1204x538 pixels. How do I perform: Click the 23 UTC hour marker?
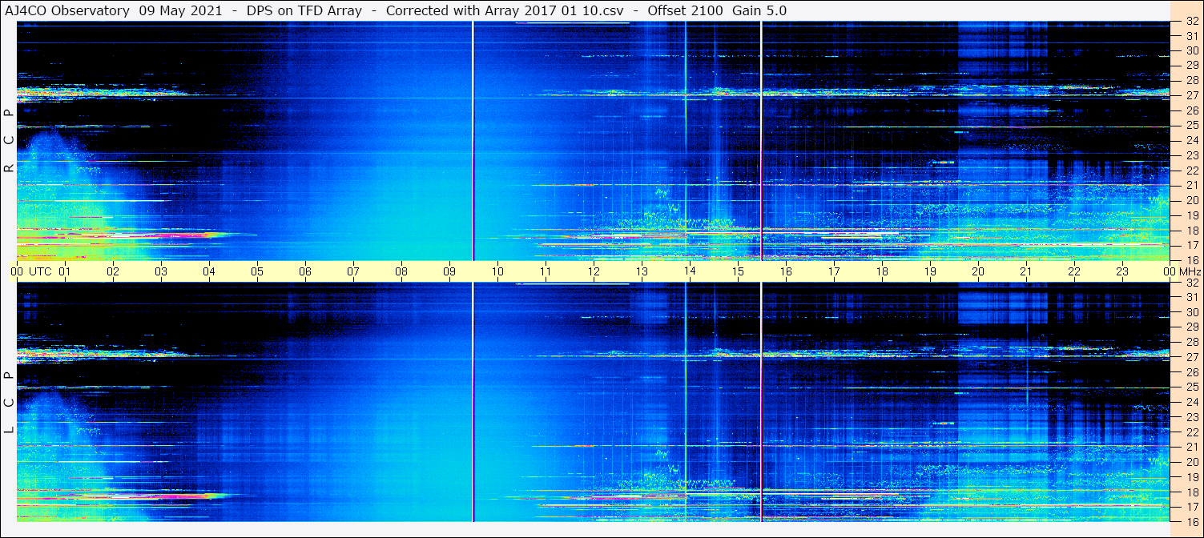(x=1122, y=271)
